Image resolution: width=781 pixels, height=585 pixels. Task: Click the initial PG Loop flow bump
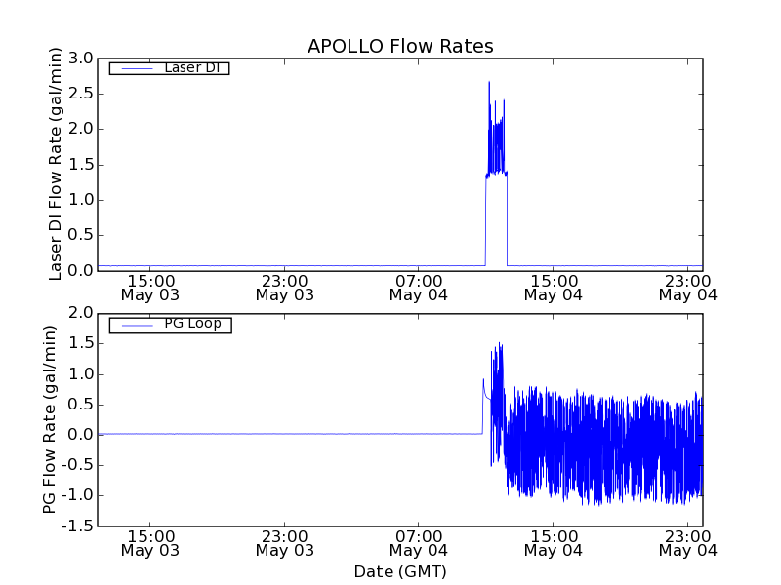tap(483, 380)
